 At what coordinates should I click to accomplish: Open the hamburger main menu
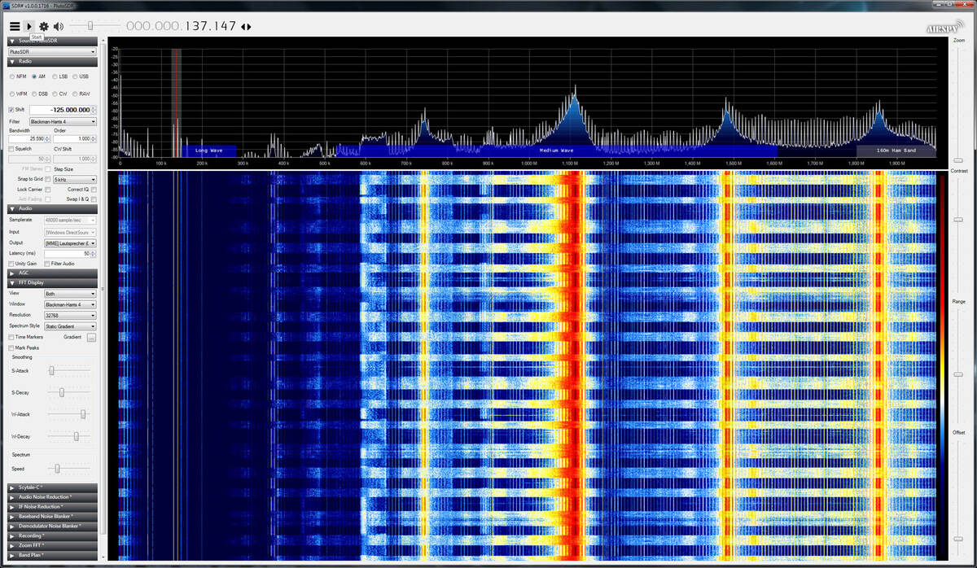[x=15, y=26]
